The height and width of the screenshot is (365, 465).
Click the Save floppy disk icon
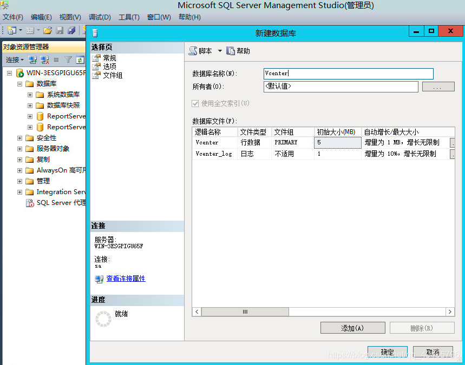point(60,30)
